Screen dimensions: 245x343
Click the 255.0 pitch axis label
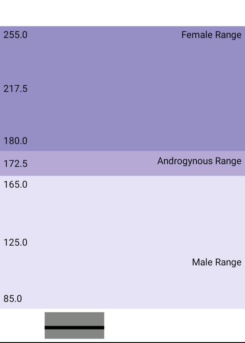click(15, 35)
